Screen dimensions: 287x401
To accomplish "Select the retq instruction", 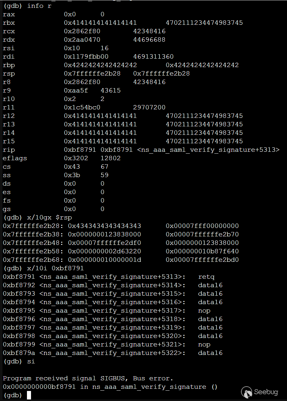I will pos(206,277).
